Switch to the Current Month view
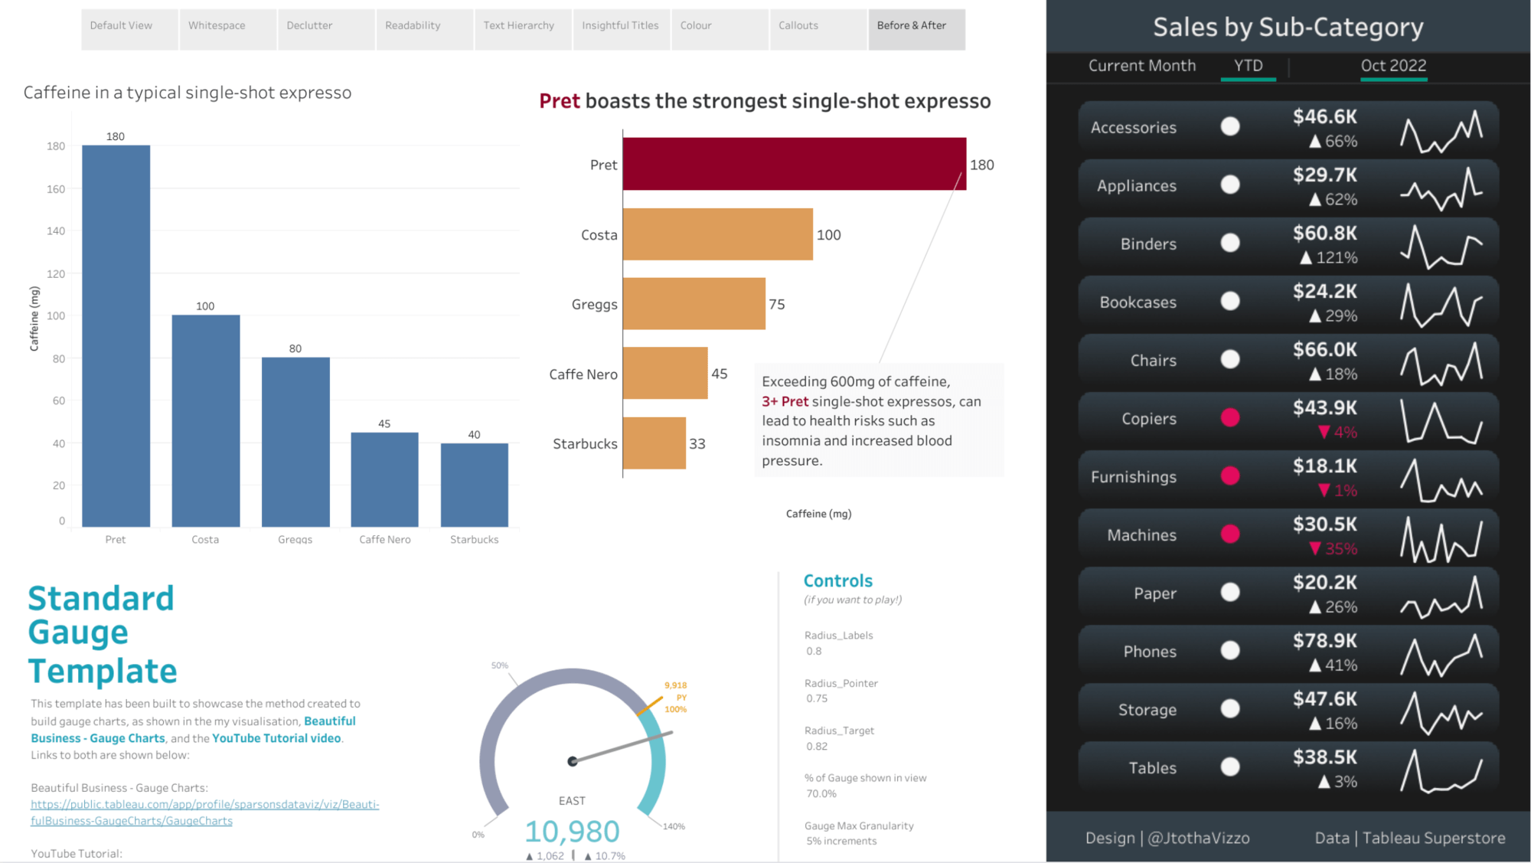This screenshot has width=1531, height=863. tap(1141, 66)
